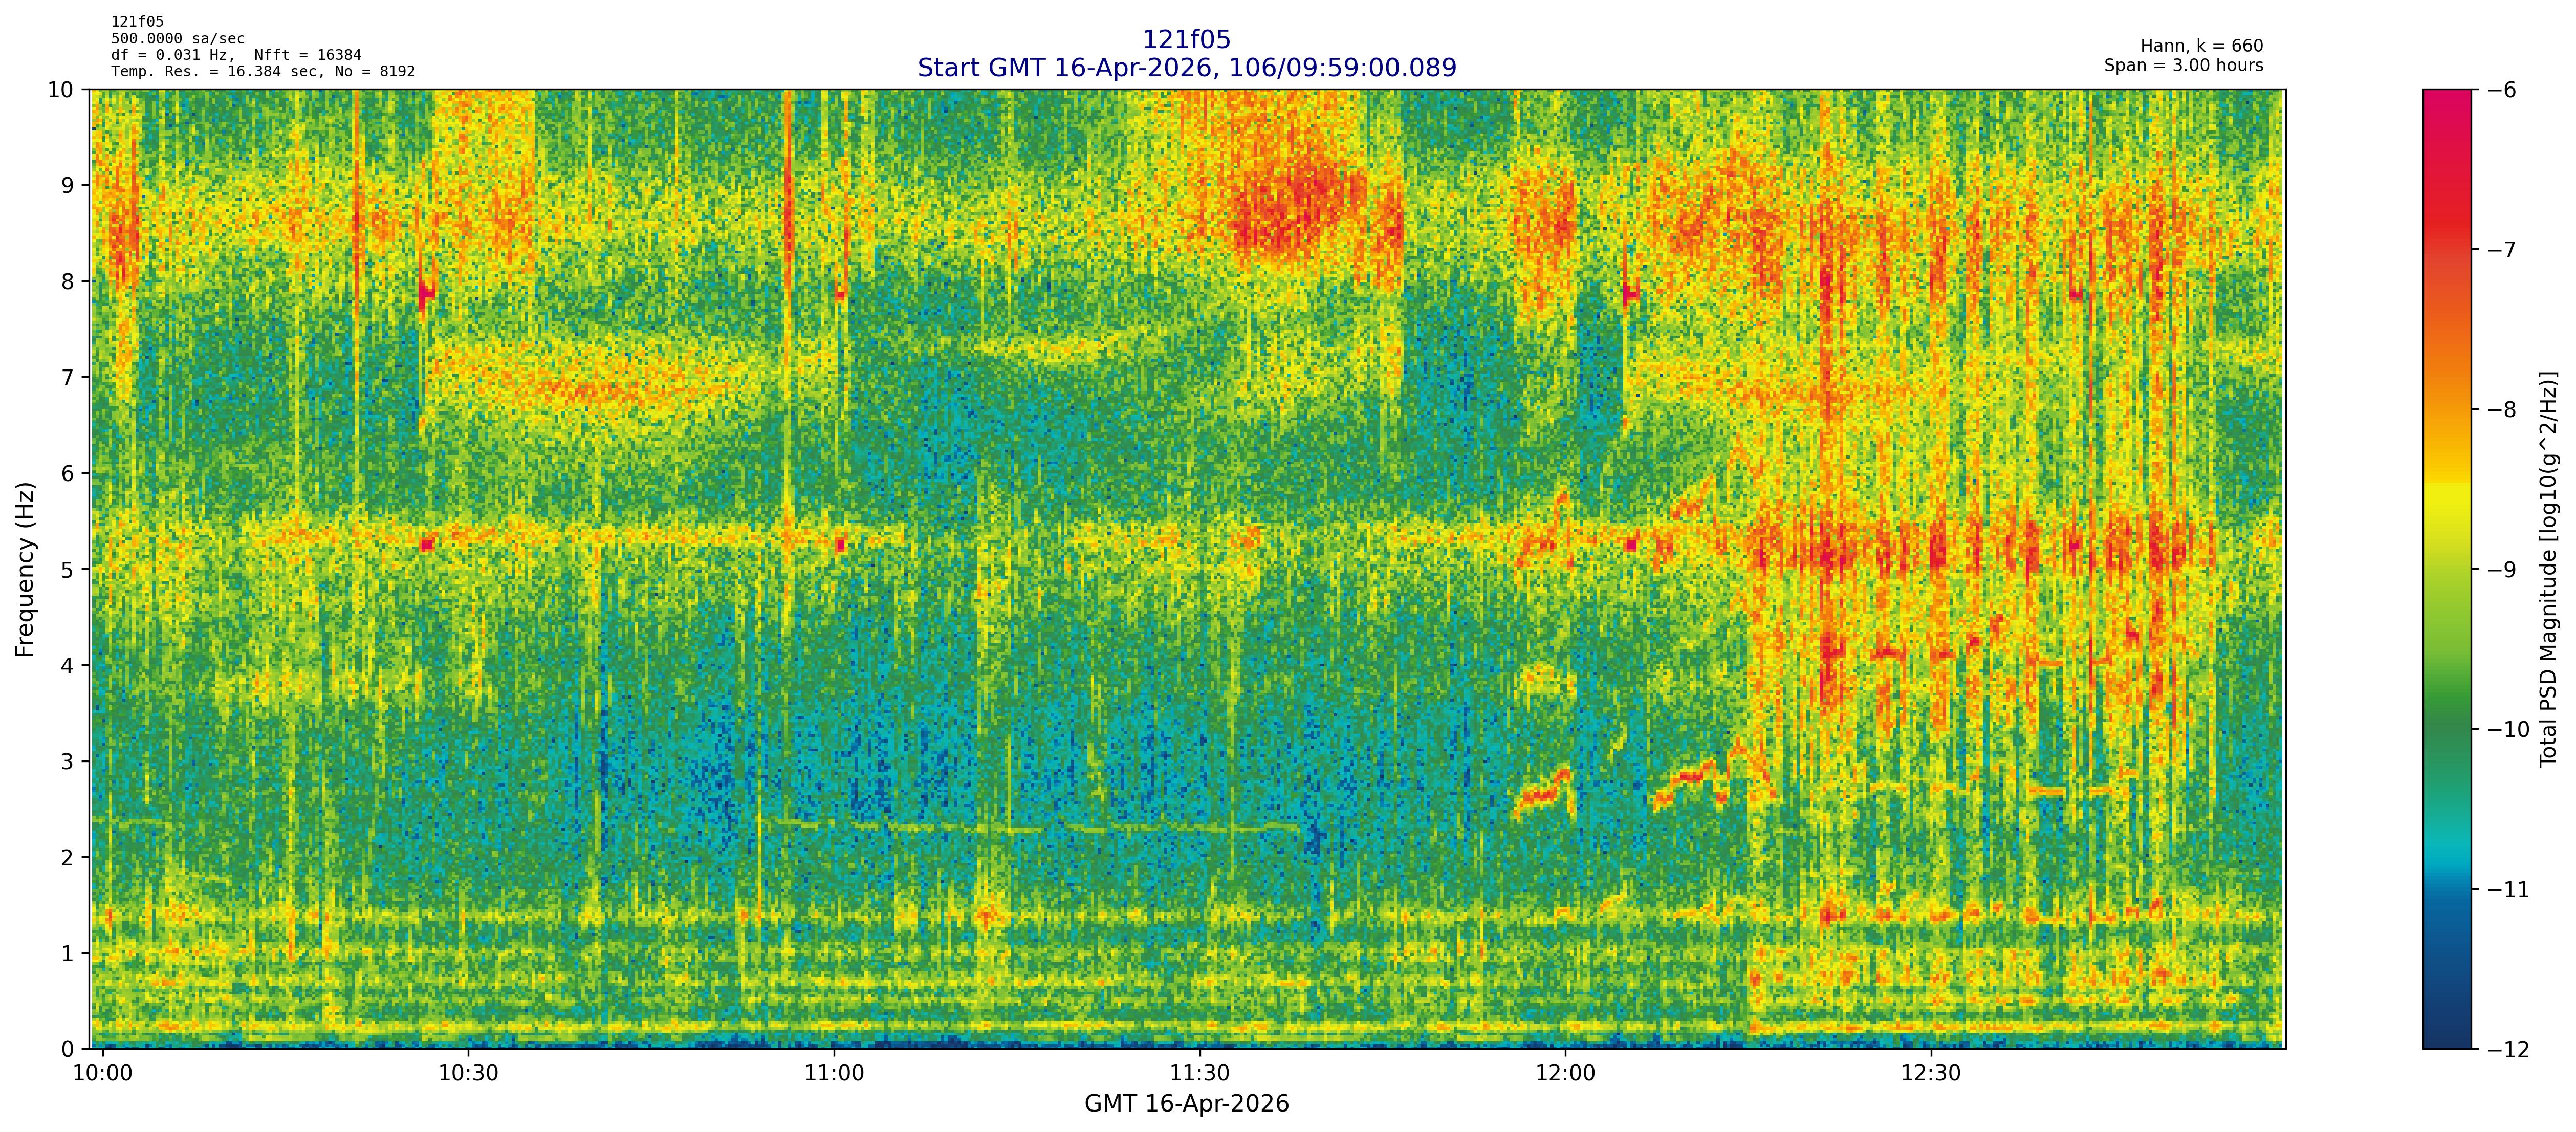Click the 'Total PSD Magnitude' colorbar label
The width and height of the screenshot is (2576, 1132).
(2548, 569)
